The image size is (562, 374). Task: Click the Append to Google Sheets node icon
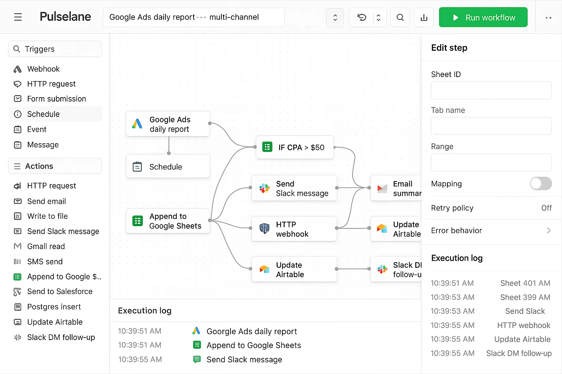click(138, 221)
